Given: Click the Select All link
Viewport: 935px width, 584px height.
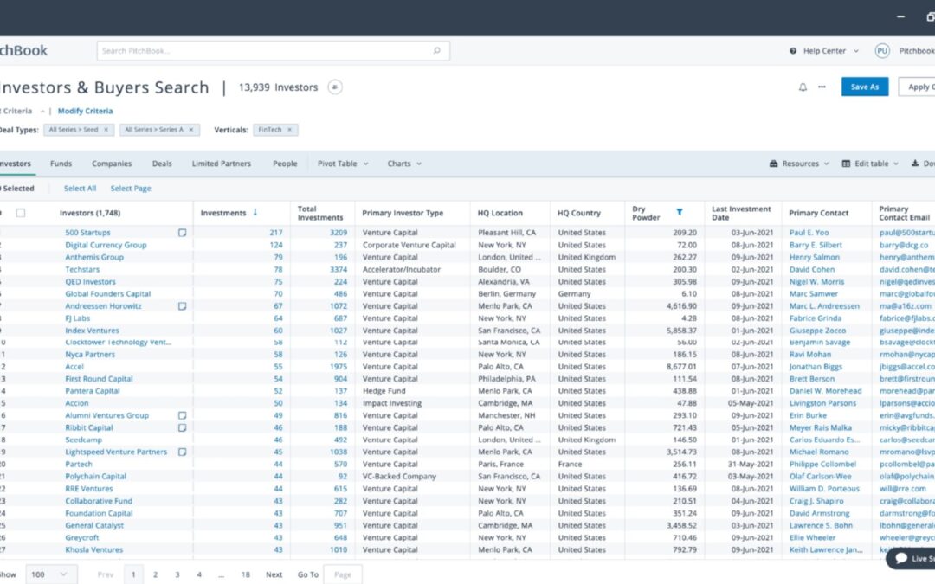Looking at the screenshot, I should pos(80,189).
